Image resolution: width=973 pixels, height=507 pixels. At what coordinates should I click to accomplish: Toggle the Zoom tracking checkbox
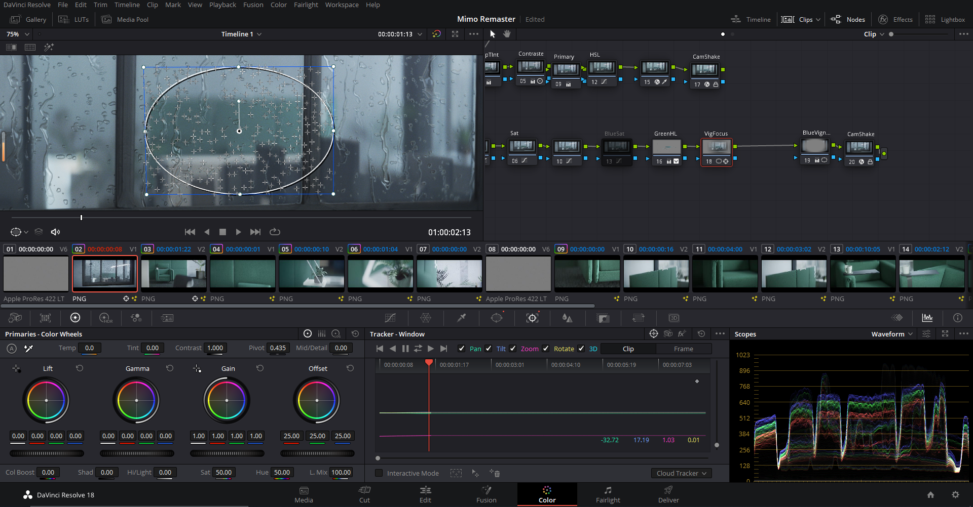[513, 349]
